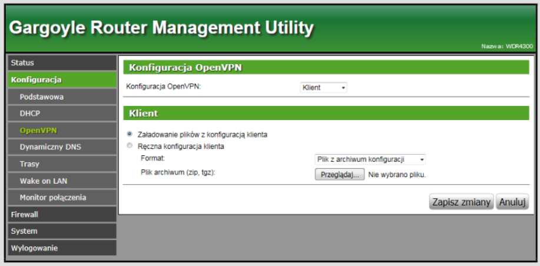This screenshot has width=540, height=266.
Task: Click Wylogowanie to log out
Action: point(62,248)
